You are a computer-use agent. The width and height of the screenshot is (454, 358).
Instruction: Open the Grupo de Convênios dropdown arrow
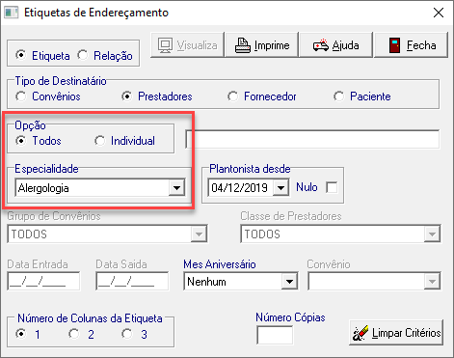click(199, 234)
